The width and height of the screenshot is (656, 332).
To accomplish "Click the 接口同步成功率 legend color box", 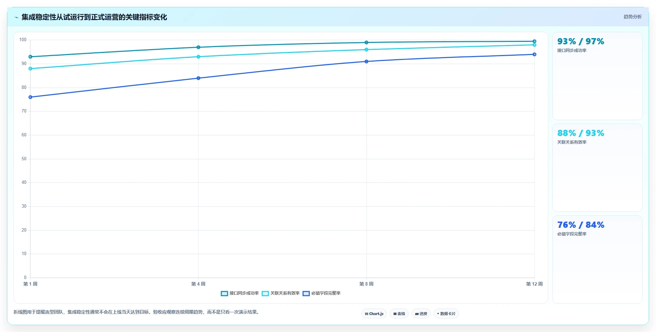I will pyautogui.click(x=224, y=294).
